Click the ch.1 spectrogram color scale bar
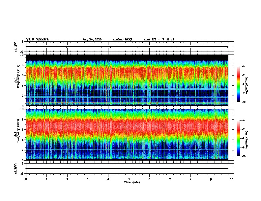Image resolution: width=261 pixels, height=201 pixels. 238,84
